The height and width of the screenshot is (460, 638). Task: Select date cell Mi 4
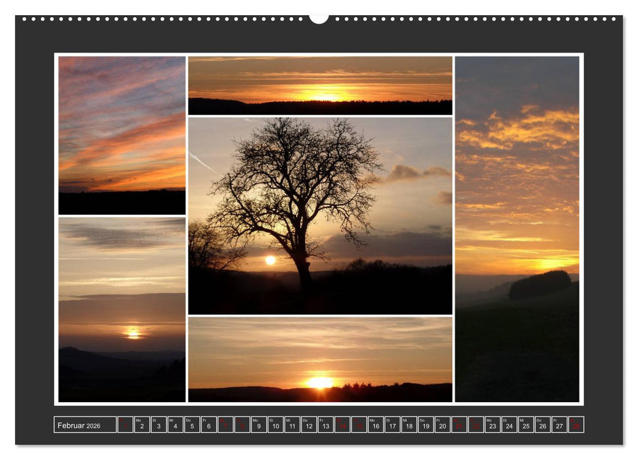173,426
